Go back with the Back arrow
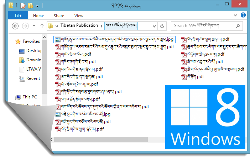The height and width of the screenshot is (159, 250). 15,26
